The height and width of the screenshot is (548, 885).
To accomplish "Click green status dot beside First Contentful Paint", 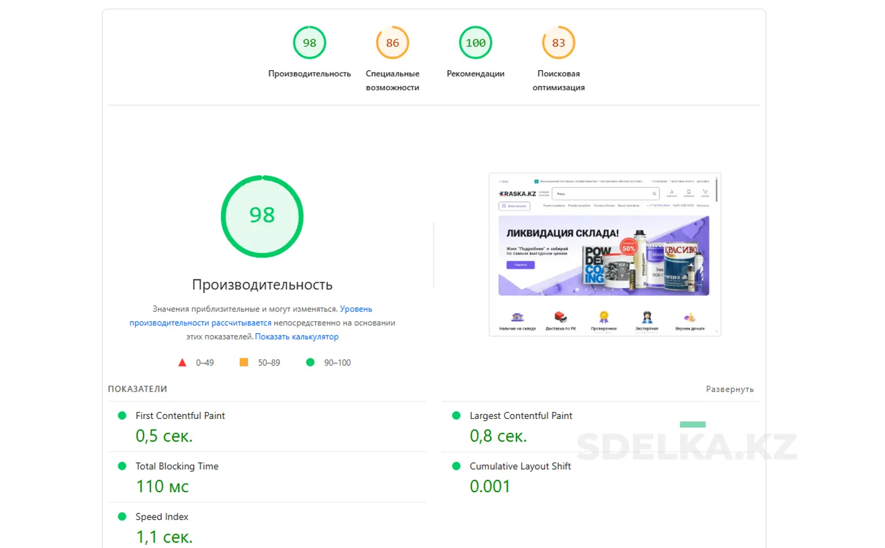I will pyautogui.click(x=122, y=416).
